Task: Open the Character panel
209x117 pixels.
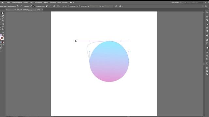Action: click(207, 52)
